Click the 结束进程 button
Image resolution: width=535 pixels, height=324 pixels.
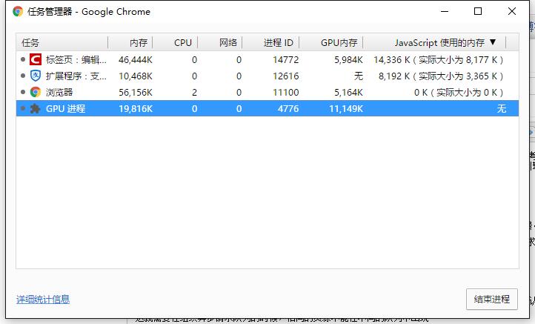point(492,300)
